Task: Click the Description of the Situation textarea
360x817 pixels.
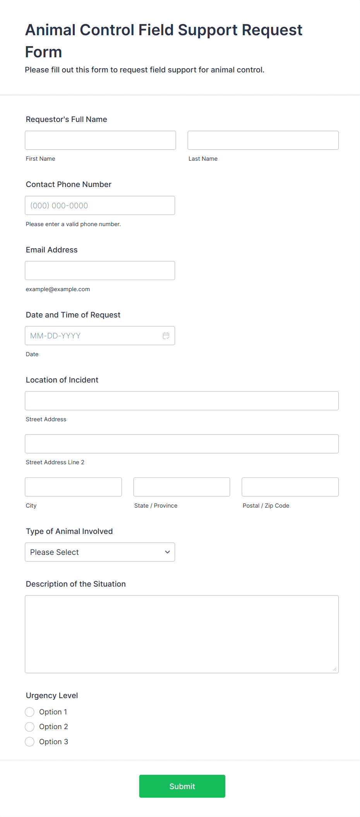Action: tap(182, 634)
